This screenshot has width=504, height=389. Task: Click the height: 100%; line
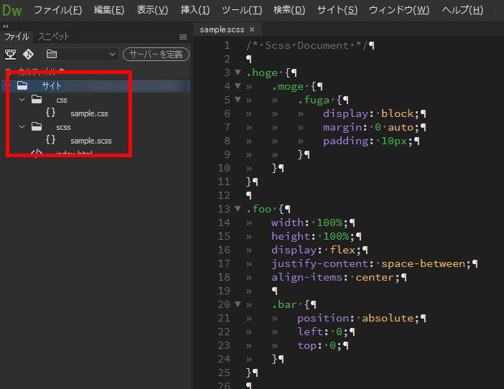(313, 236)
